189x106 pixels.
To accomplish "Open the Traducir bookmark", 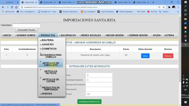I will click(164, 12).
